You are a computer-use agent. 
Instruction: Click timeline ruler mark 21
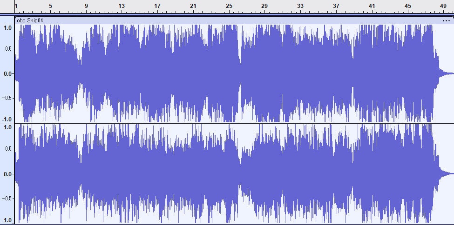[193, 6]
